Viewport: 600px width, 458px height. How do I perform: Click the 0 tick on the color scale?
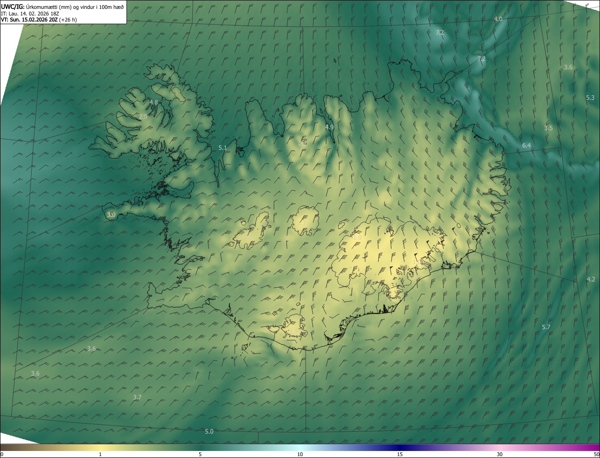(x=2, y=455)
